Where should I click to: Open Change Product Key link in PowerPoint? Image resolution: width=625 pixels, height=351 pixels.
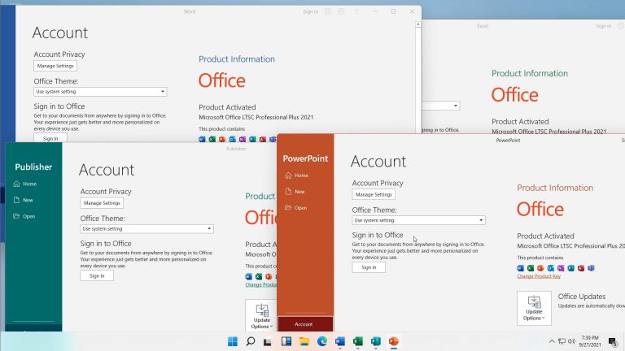coord(539,276)
